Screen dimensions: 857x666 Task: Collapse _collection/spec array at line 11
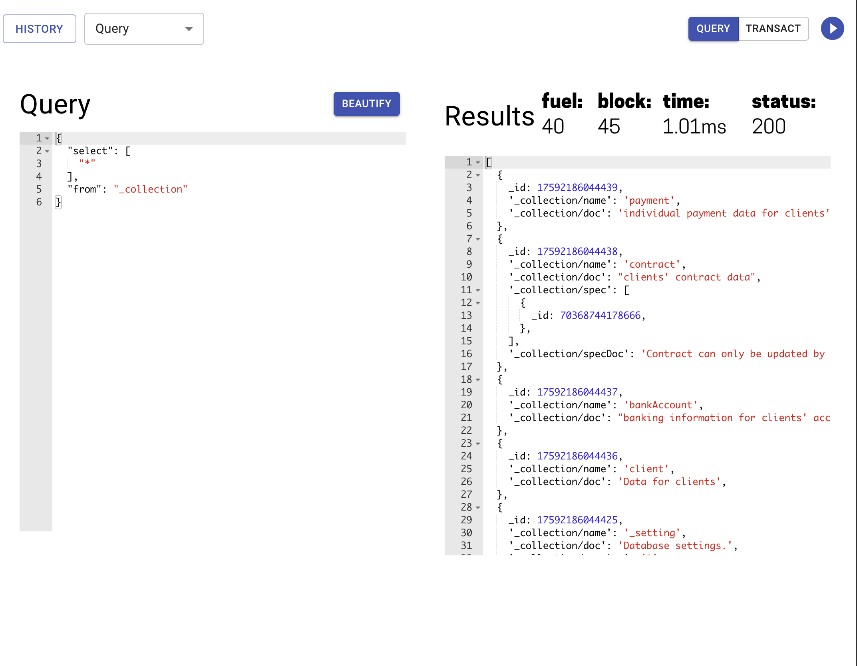click(x=478, y=290)
